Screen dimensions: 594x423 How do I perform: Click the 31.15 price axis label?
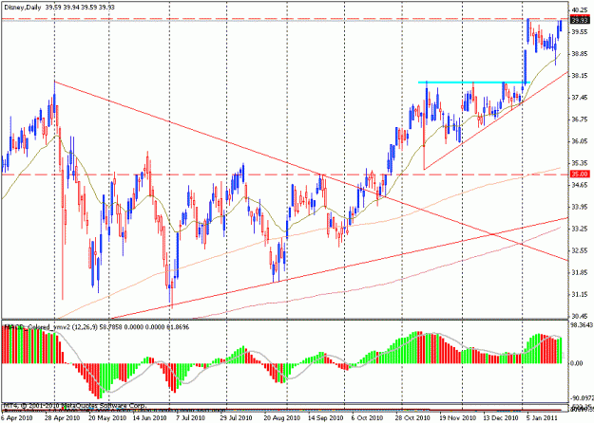(x=580, y=294)
